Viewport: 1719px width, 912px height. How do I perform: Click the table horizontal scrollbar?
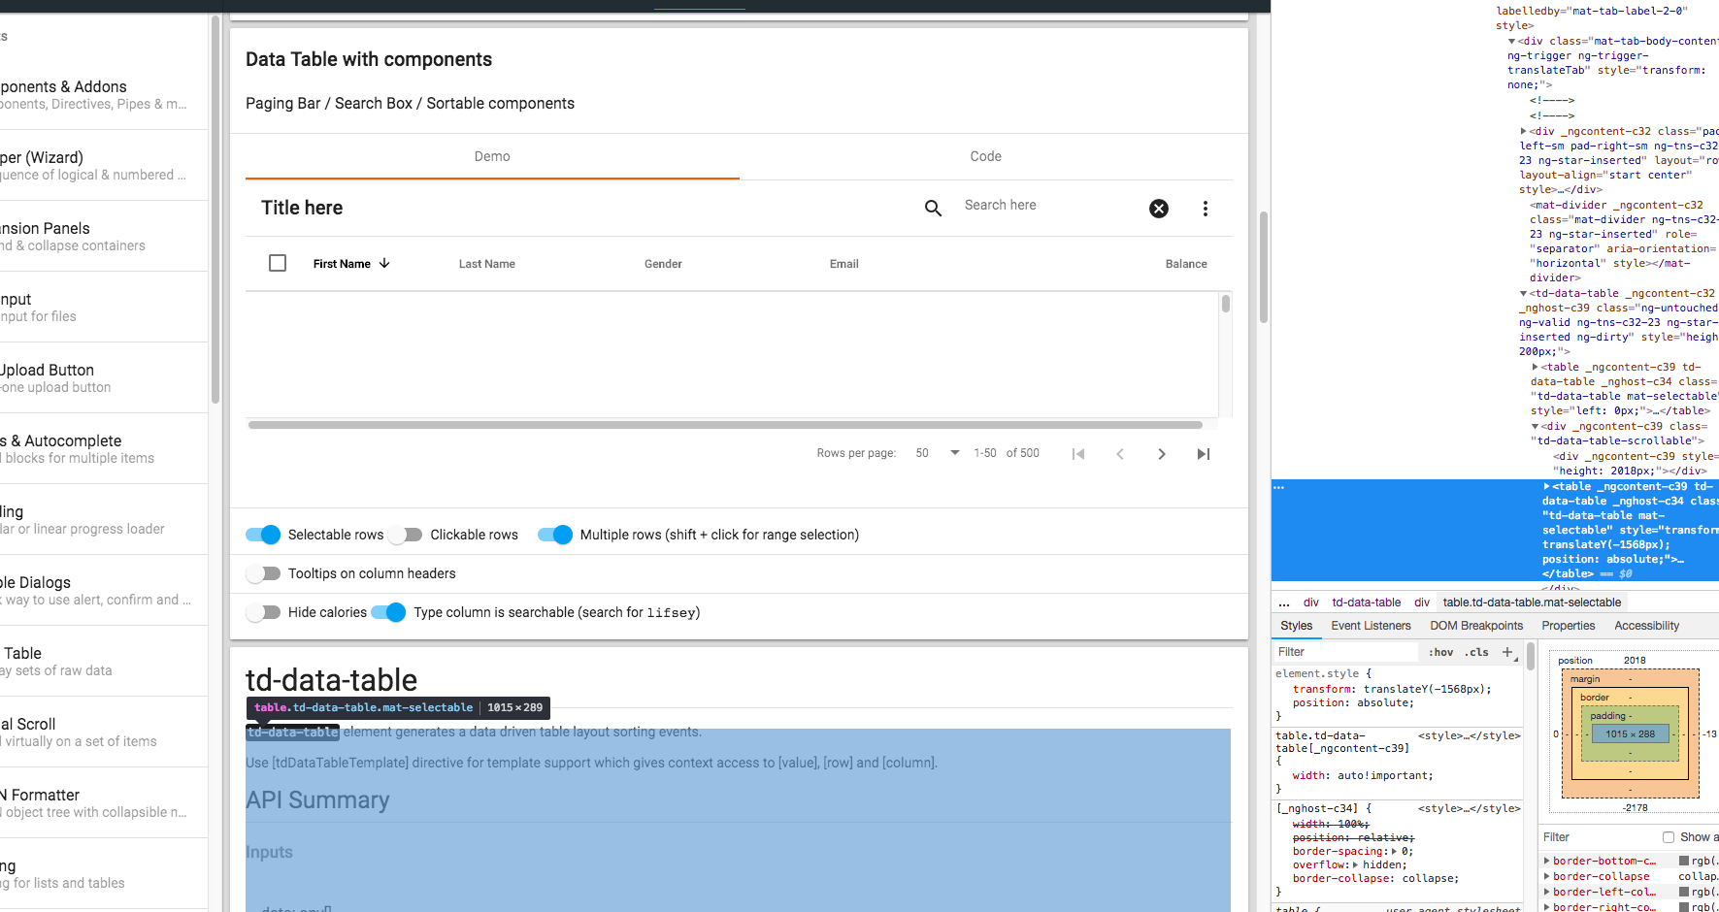725,425
